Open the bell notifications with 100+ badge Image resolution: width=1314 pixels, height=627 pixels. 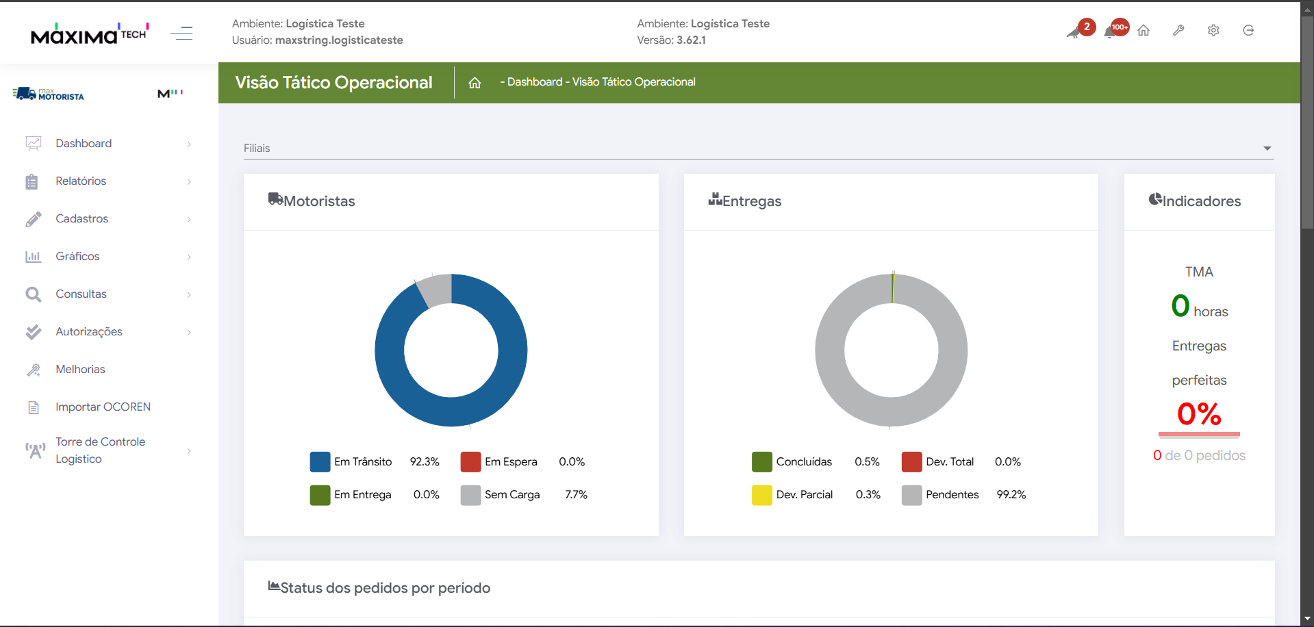coord(1111,31)
